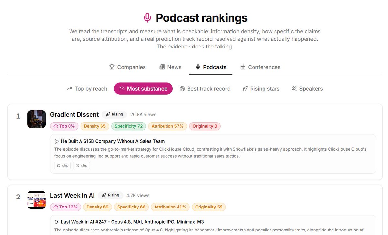Open the second clip link for Gradient Dissent
This screenshot has width=388, height=235.
[81, 166]
